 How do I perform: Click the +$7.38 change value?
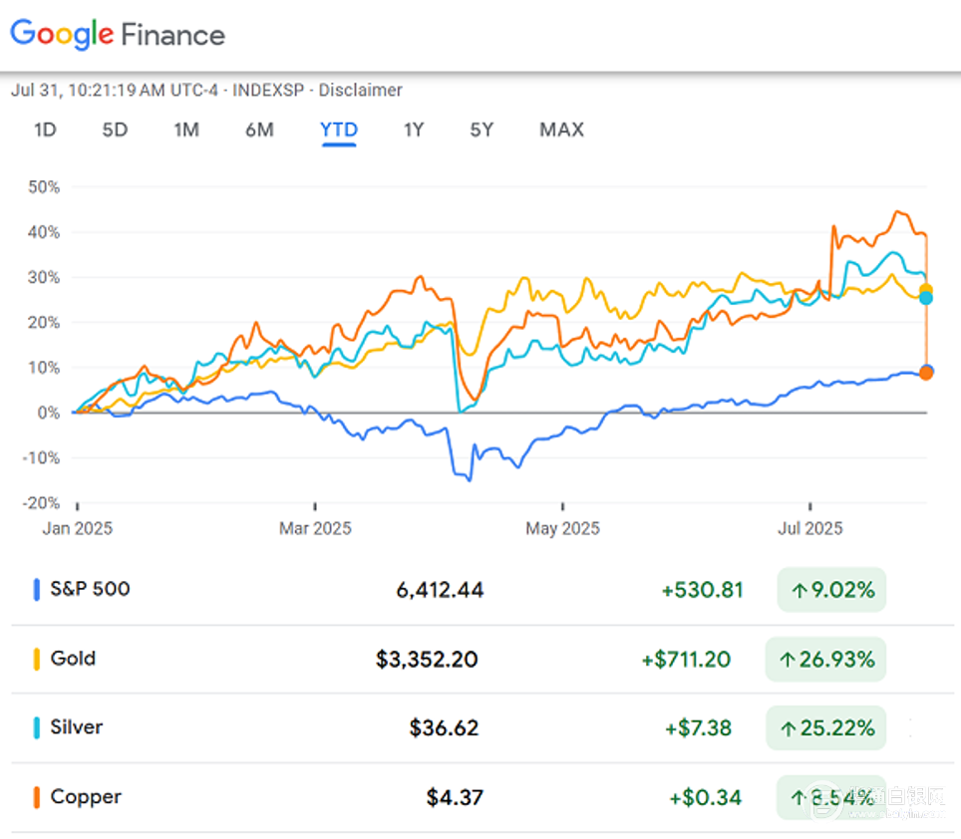pyautogui.click(x=698, y=727)
